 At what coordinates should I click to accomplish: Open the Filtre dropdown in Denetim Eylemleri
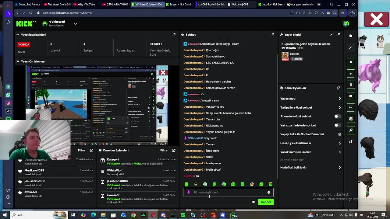(x=164, y=150)
